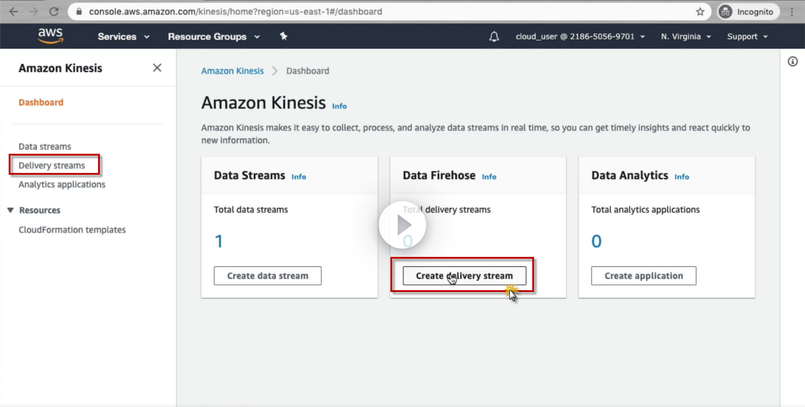This screenshot has height=407, width=805.
Task: Click the Create application button
Action: pyautogui.click(x=644, y=276)
